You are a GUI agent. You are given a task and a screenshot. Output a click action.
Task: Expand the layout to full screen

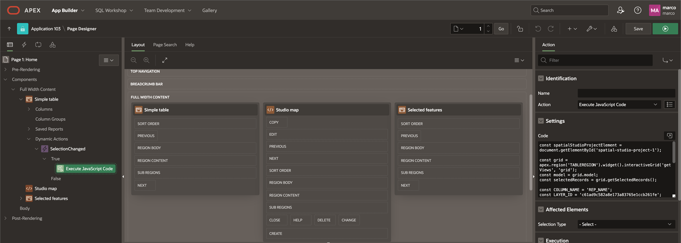pyautogui.click(x=164, y=60)
